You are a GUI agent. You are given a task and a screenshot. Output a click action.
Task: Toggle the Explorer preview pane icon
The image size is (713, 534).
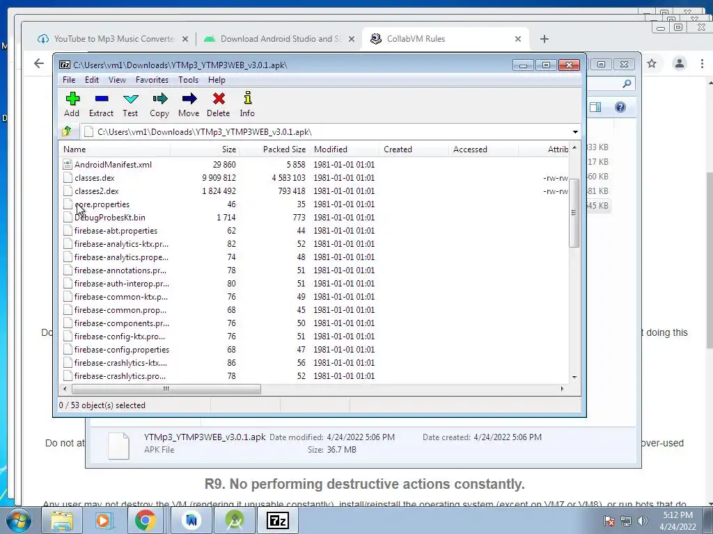tap(595, 107)
